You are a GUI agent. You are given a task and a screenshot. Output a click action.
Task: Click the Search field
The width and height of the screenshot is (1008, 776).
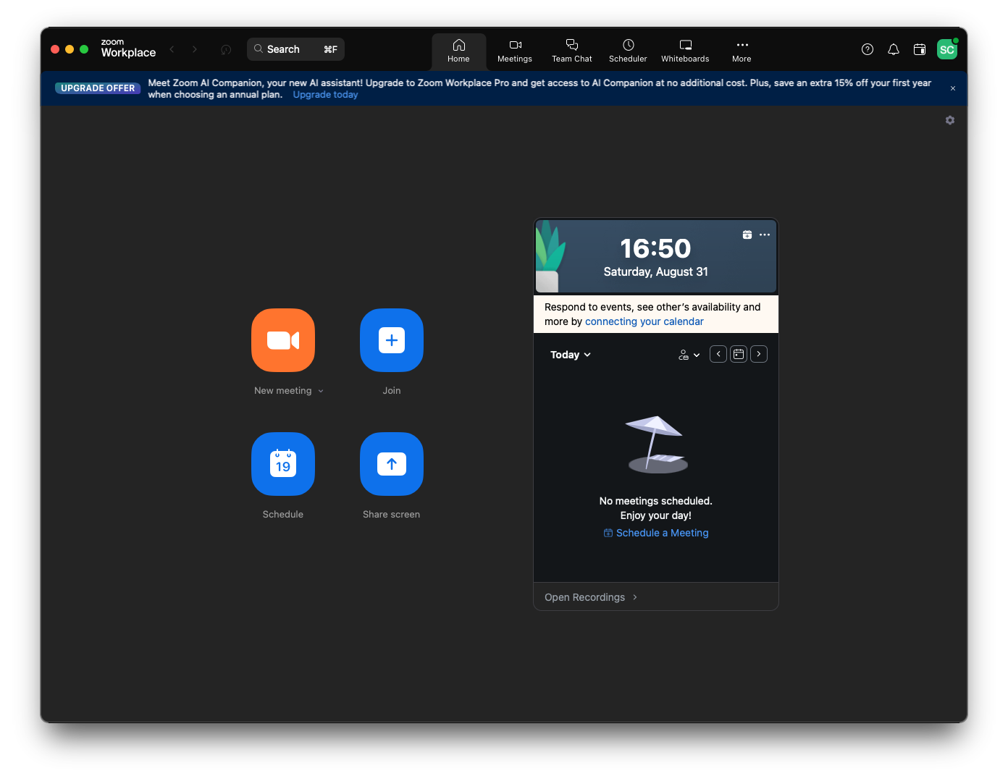(295, 49)
